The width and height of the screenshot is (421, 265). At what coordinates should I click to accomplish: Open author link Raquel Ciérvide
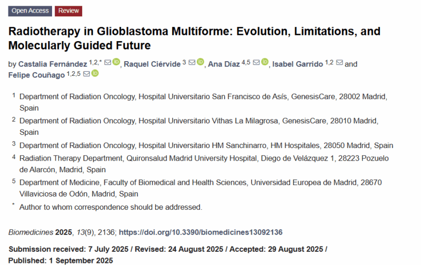152,64
